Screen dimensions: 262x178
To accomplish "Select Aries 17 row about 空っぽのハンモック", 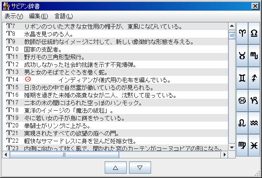I will point(117,103).
